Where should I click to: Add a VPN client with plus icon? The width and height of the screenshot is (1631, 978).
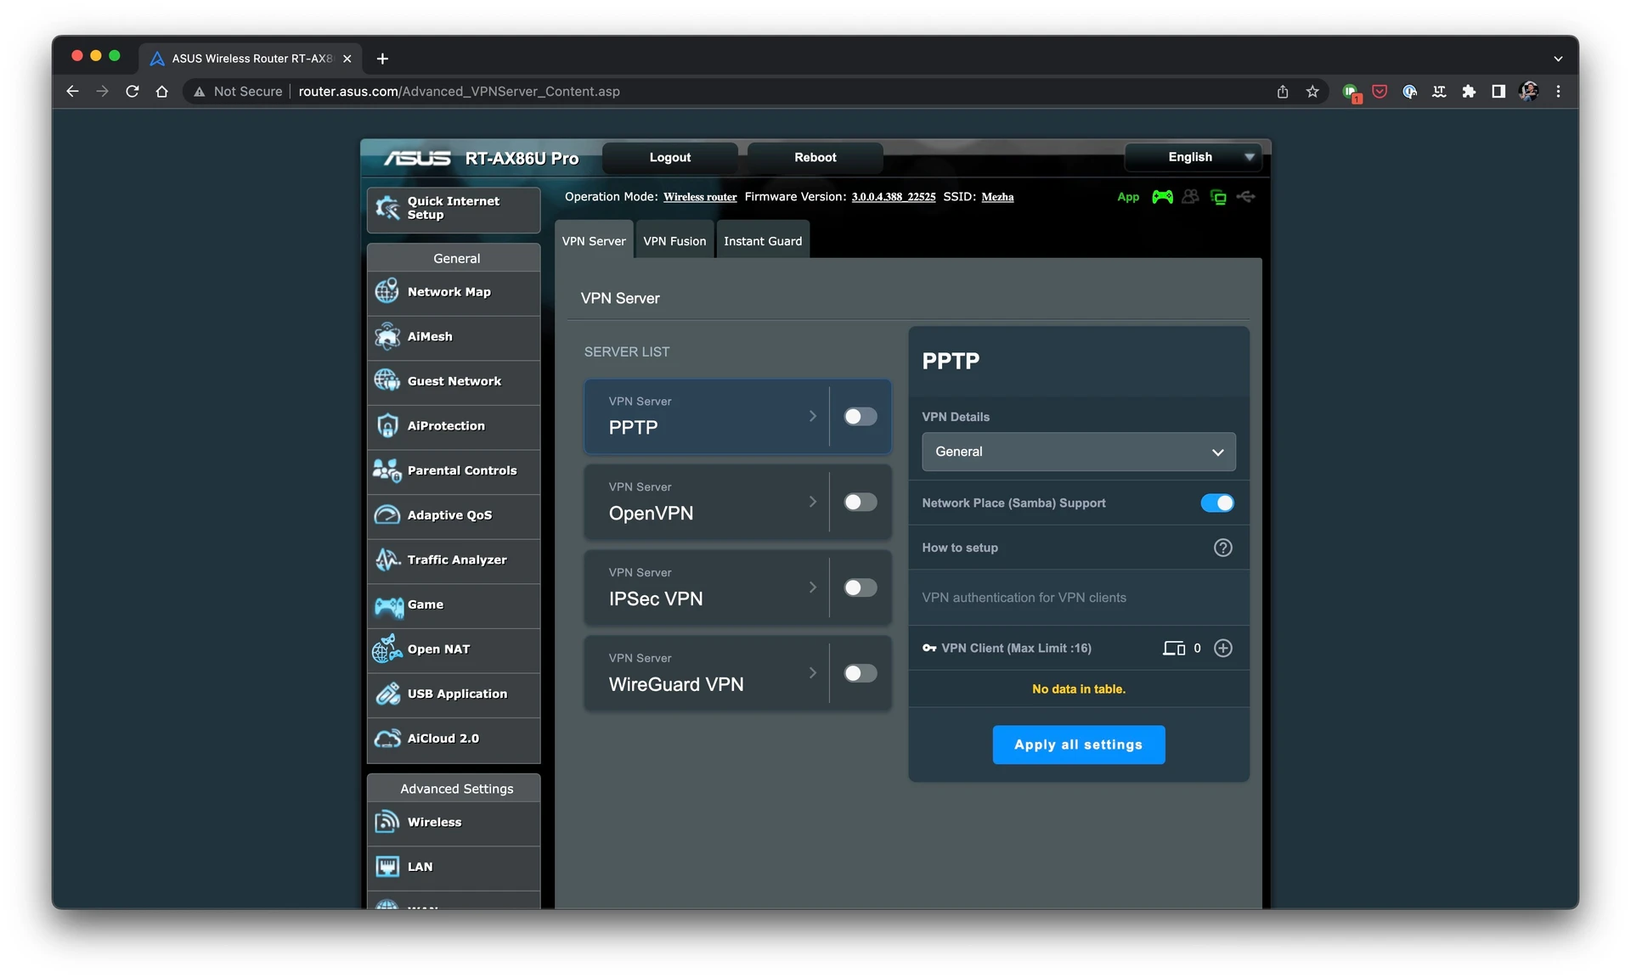pos(1222,648)
